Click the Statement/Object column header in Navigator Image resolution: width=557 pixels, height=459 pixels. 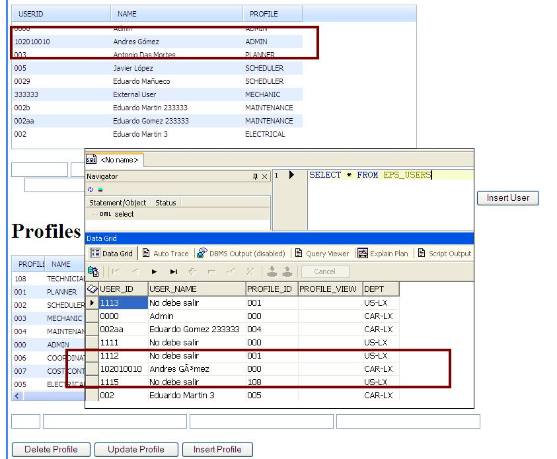pyautogui.click(x=118, y=203)
